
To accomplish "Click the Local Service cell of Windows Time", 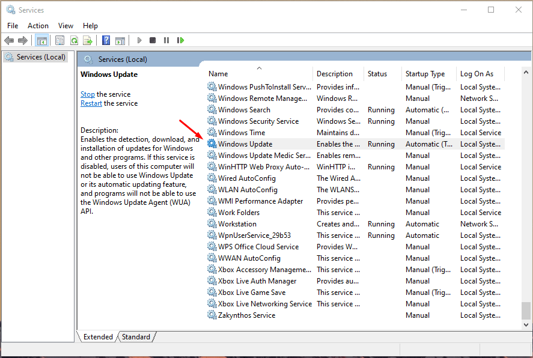I will (481, 133).
